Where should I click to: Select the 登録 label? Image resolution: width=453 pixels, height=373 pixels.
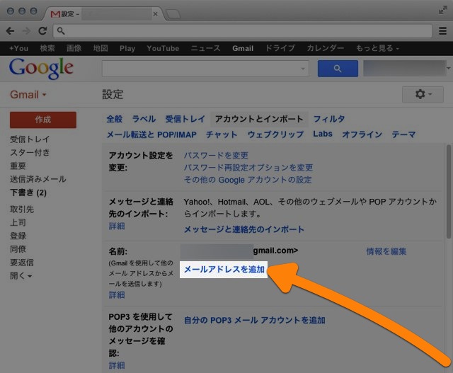tap(18, 236)
